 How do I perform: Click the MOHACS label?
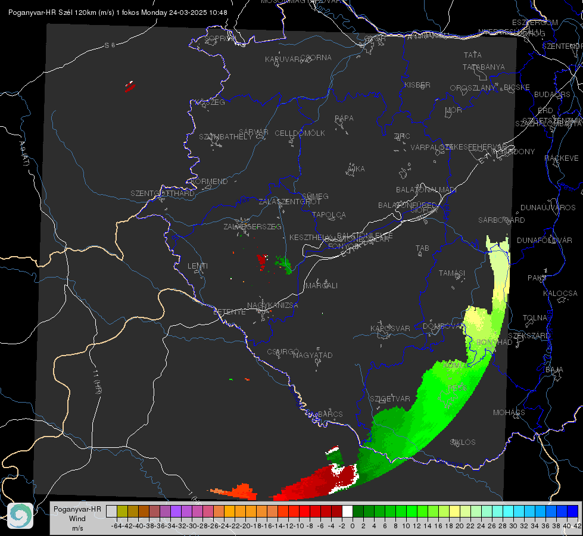[509, 413]
